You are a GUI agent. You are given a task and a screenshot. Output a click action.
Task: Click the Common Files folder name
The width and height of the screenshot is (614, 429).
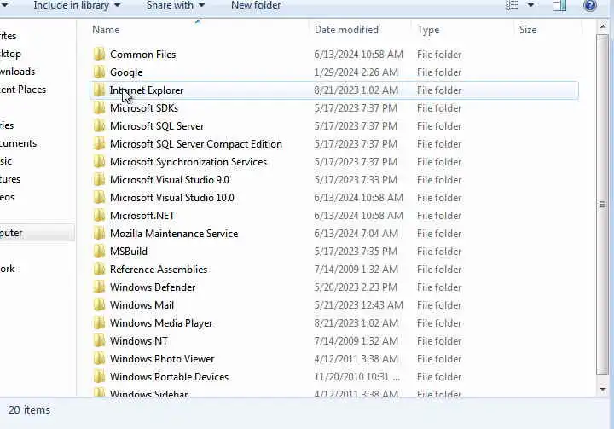tap(143, 55)
